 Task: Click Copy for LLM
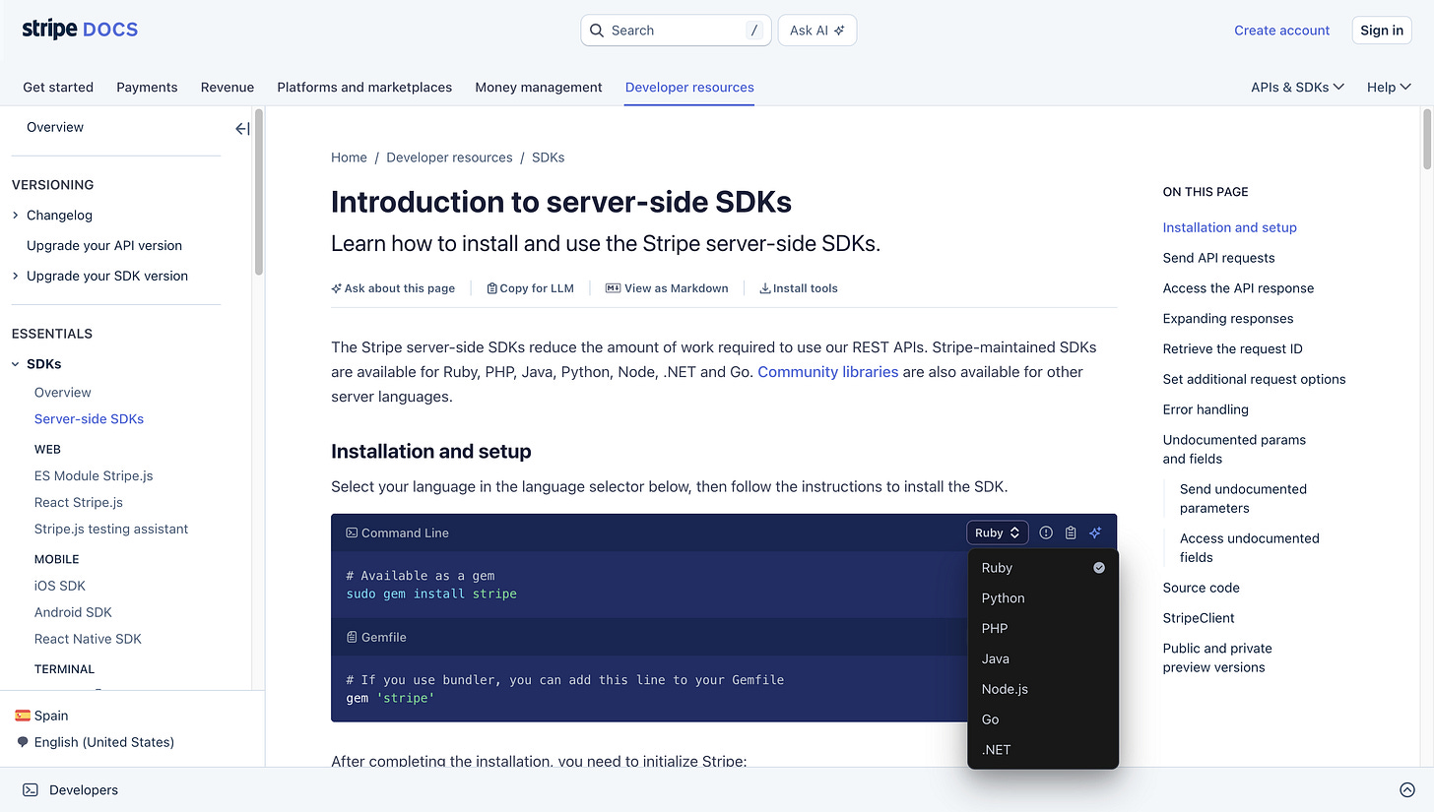(x=530, y=288)
